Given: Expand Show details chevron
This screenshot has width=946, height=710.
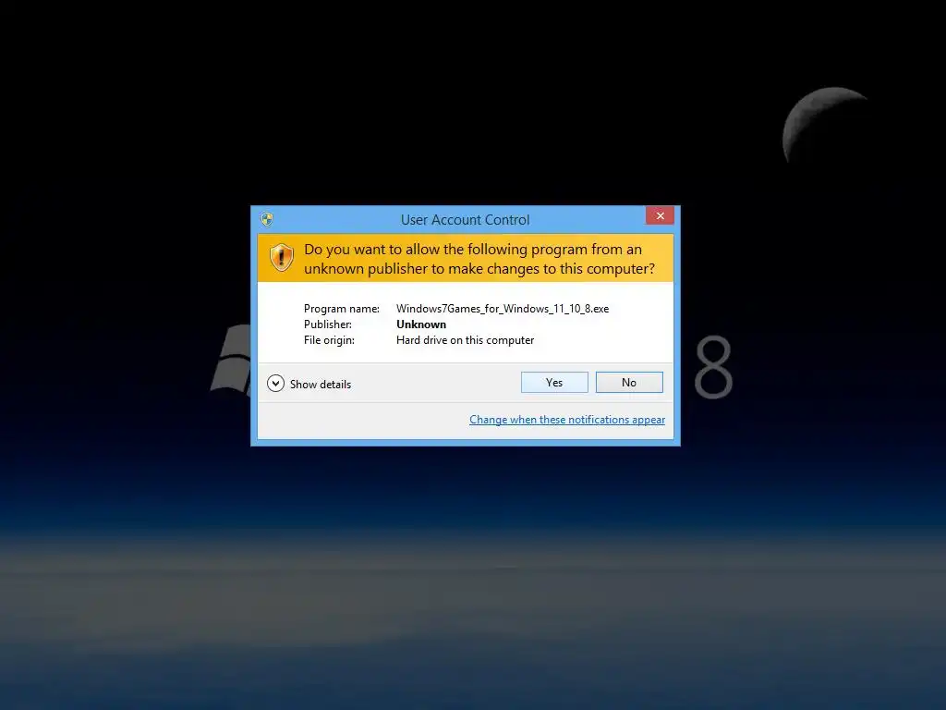Looking at the screenshot, I should click(275, 384).
